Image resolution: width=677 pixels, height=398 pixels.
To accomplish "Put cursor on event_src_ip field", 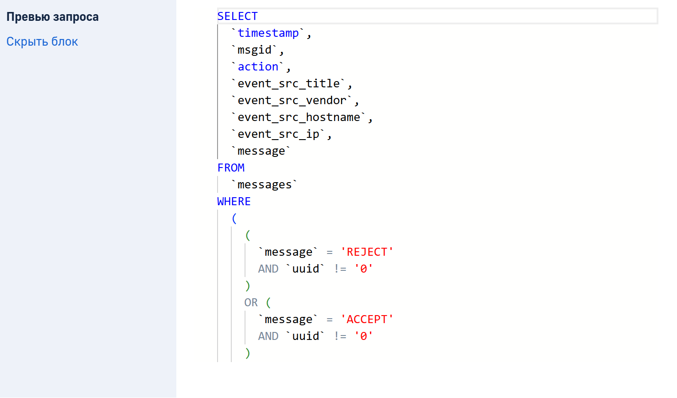I will pyautogui.click(x=278, y=134).
